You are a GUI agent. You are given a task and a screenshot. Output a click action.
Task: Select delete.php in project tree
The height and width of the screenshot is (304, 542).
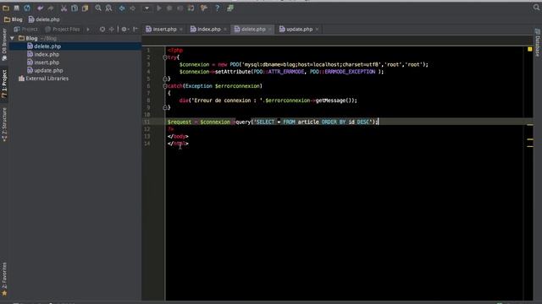[44, 46]
